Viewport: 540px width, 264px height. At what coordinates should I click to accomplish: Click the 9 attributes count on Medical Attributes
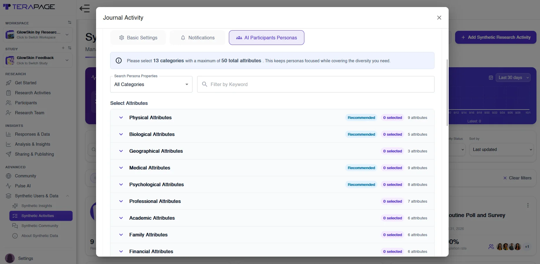click(417, 168)
